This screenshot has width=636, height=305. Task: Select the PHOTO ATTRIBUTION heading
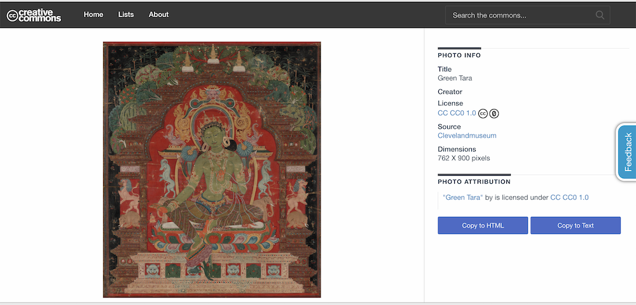[x=474, y=182]
